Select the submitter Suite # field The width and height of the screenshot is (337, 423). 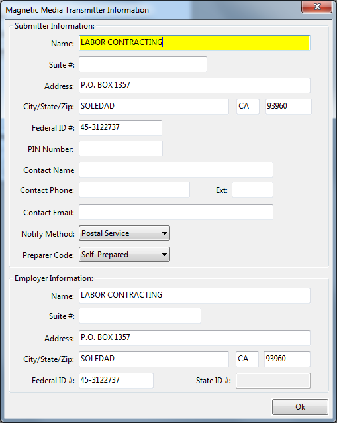[143, 64]
